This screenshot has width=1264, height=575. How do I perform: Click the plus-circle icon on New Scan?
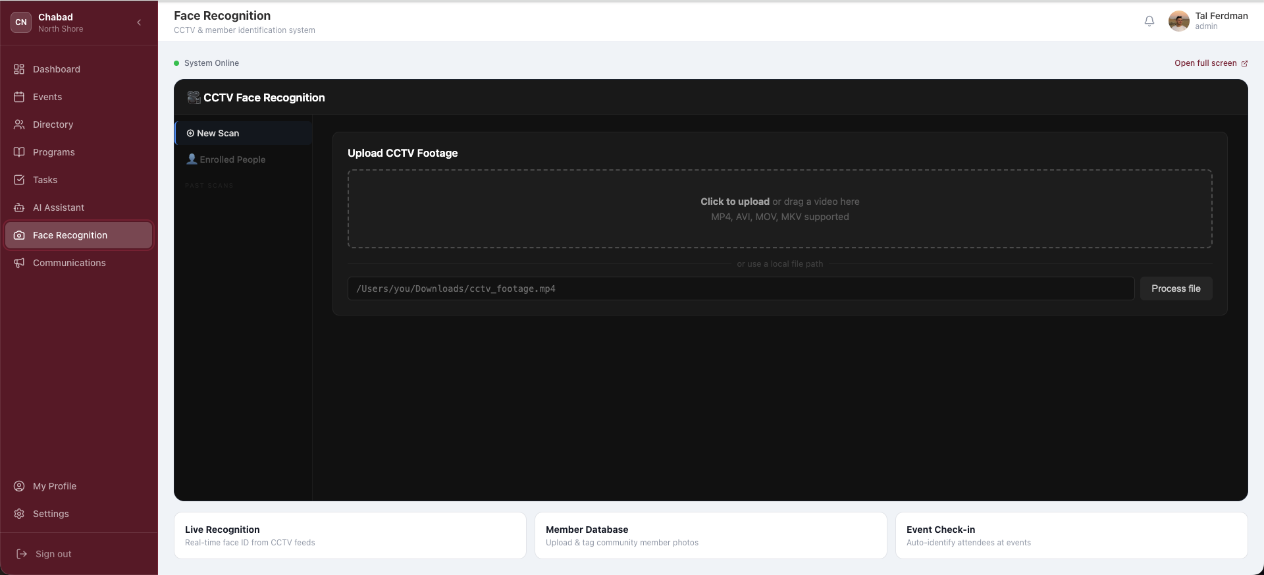click(190, 133)
